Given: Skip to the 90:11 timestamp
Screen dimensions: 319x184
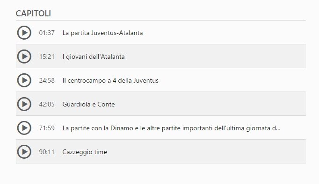Looking at the screenshot, I should [x=47, y=152].
